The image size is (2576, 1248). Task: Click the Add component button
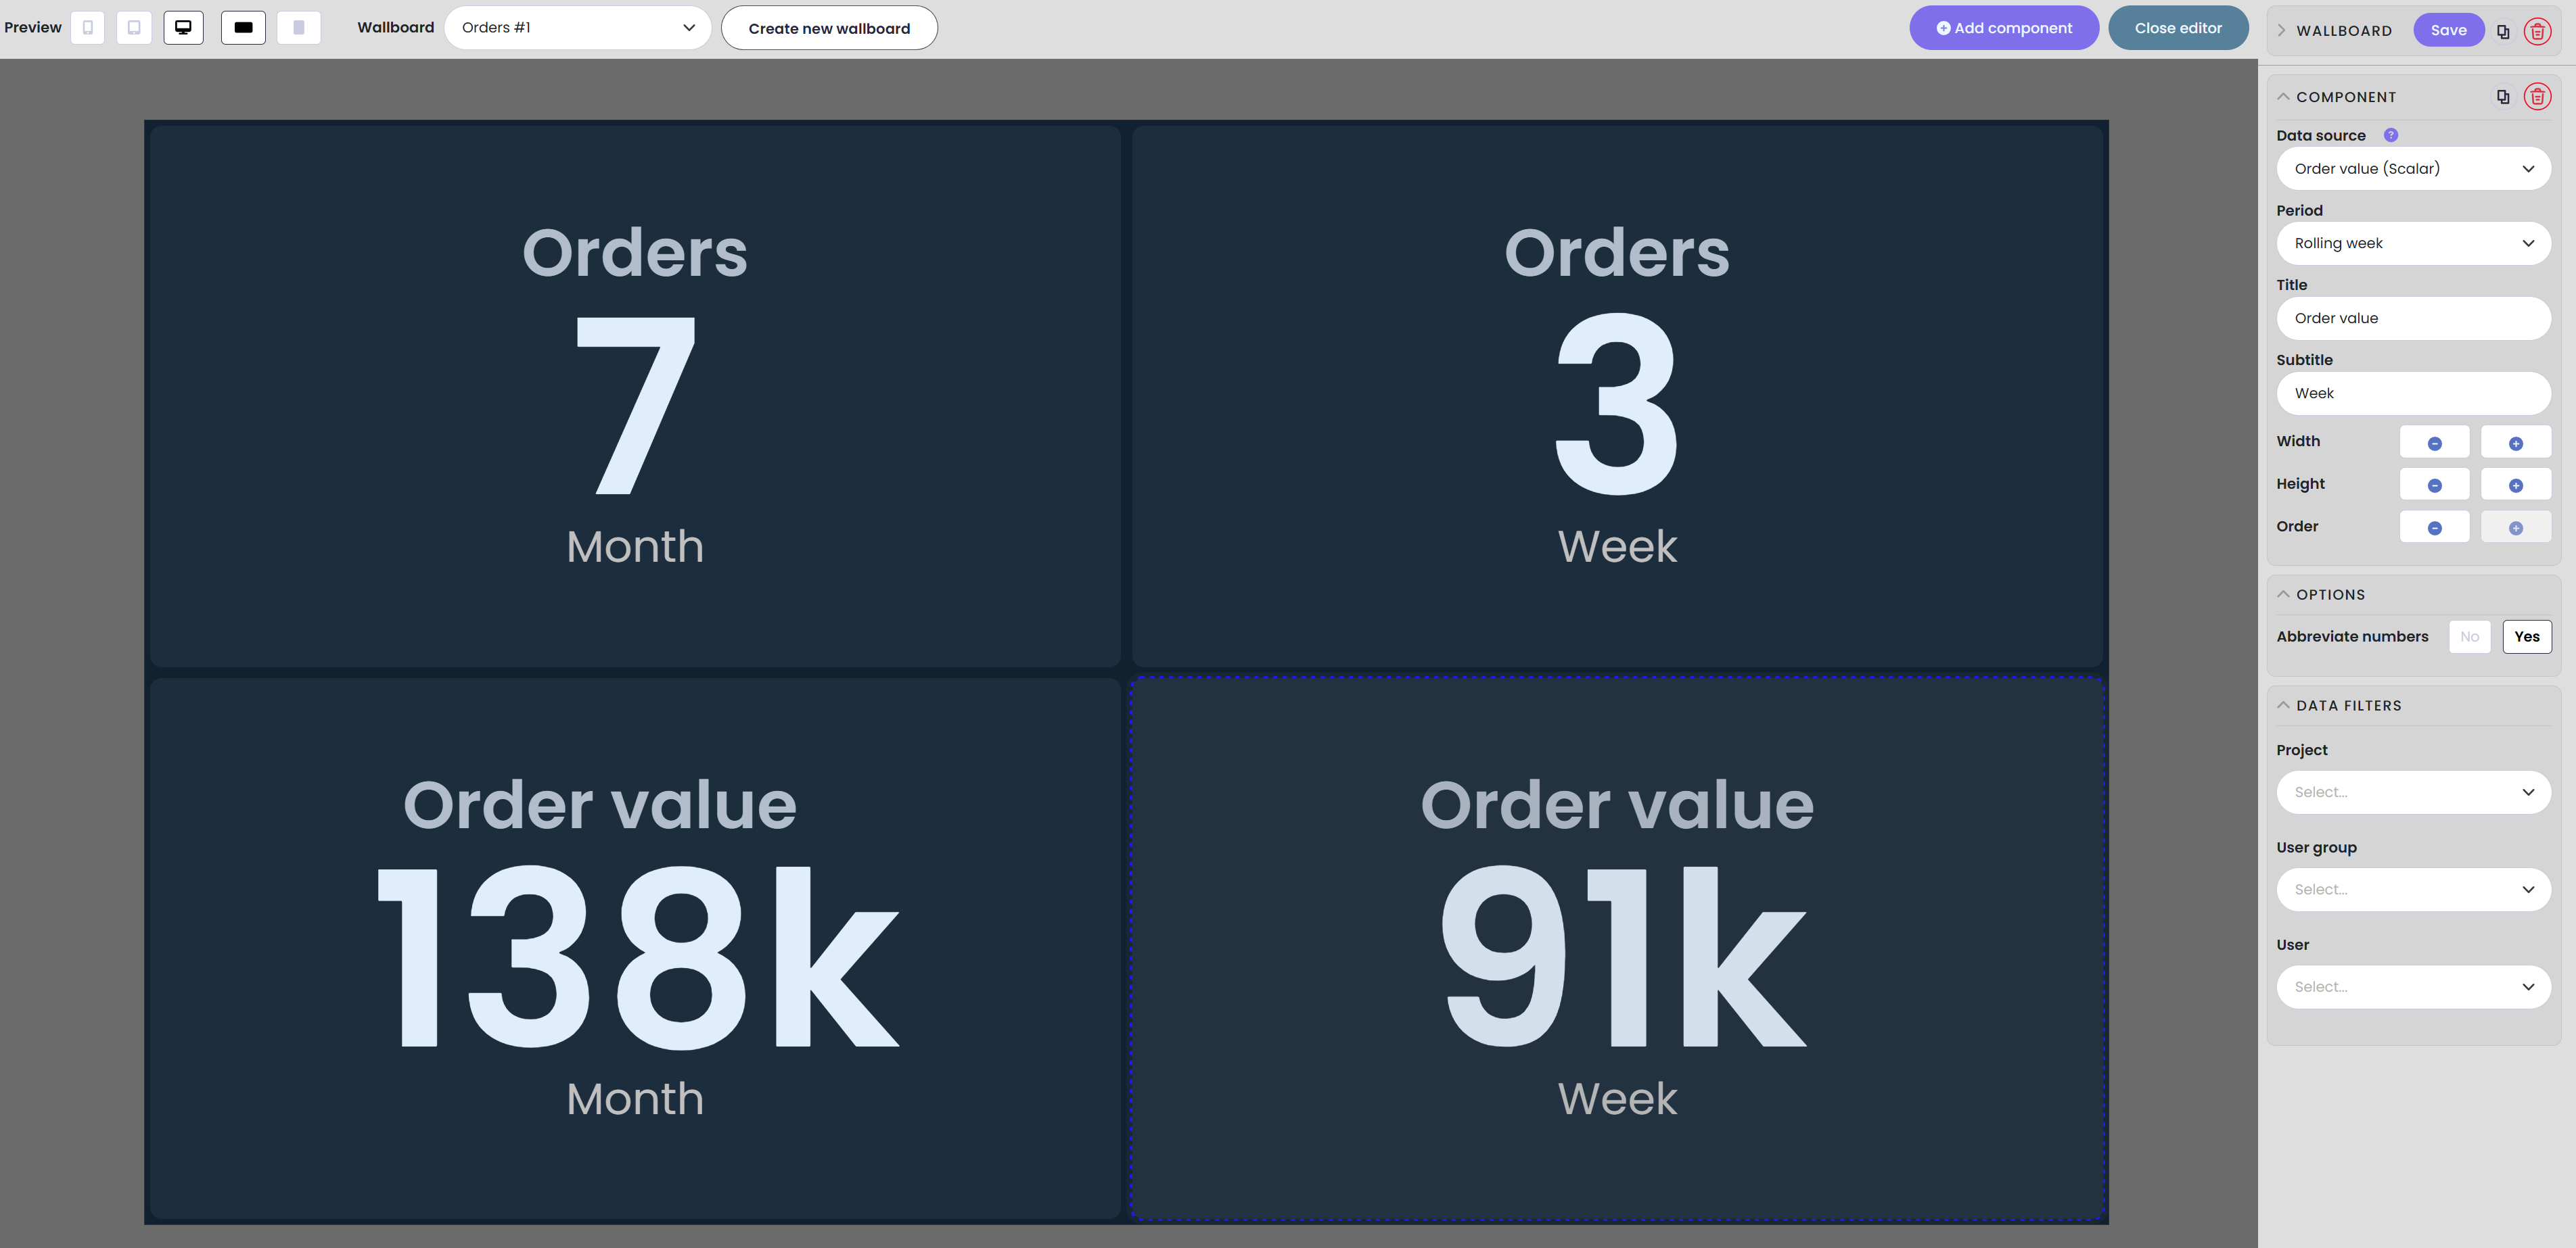2003,28
